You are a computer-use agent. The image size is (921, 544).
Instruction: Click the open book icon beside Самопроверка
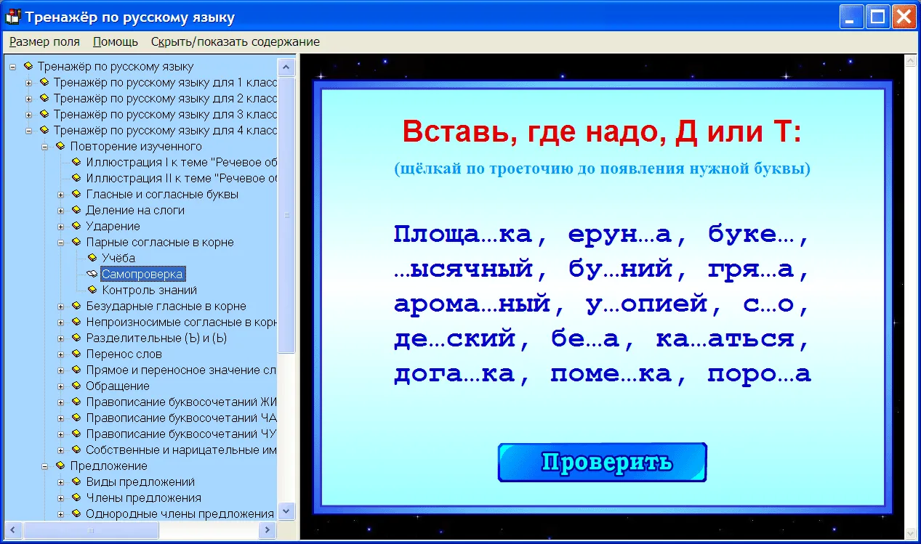click(x=92, y=274)
